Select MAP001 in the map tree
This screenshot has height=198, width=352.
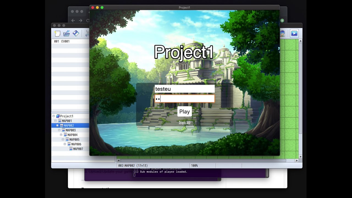pyautogui.click(x=67, y=121)
